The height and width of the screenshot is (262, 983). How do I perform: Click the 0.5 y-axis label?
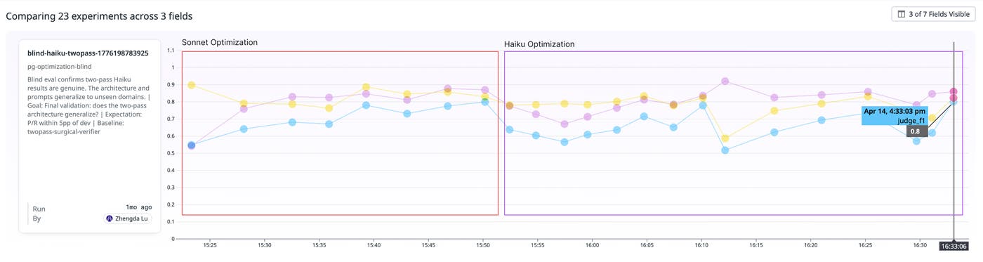(x=171, y=153)
